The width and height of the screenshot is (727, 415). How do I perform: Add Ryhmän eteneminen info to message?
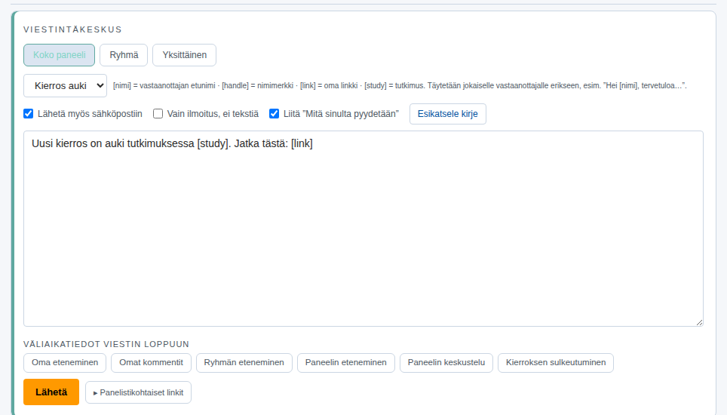tap(244, 363)
